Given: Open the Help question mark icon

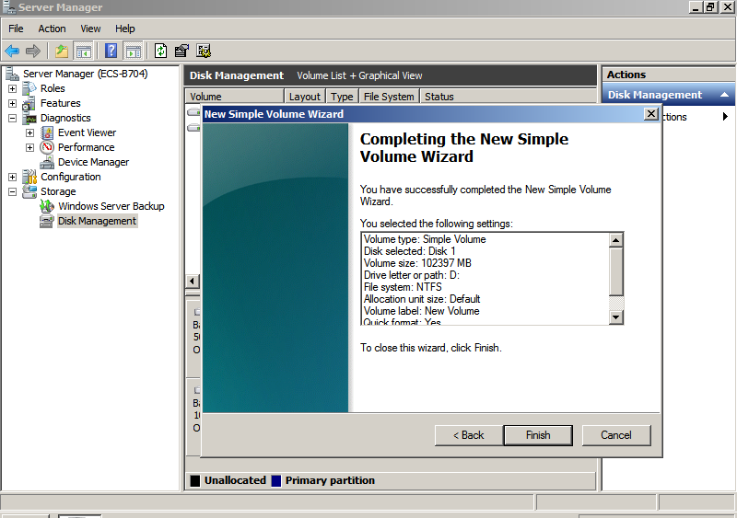Looking at the screenshot, I should tap(111, 51).
